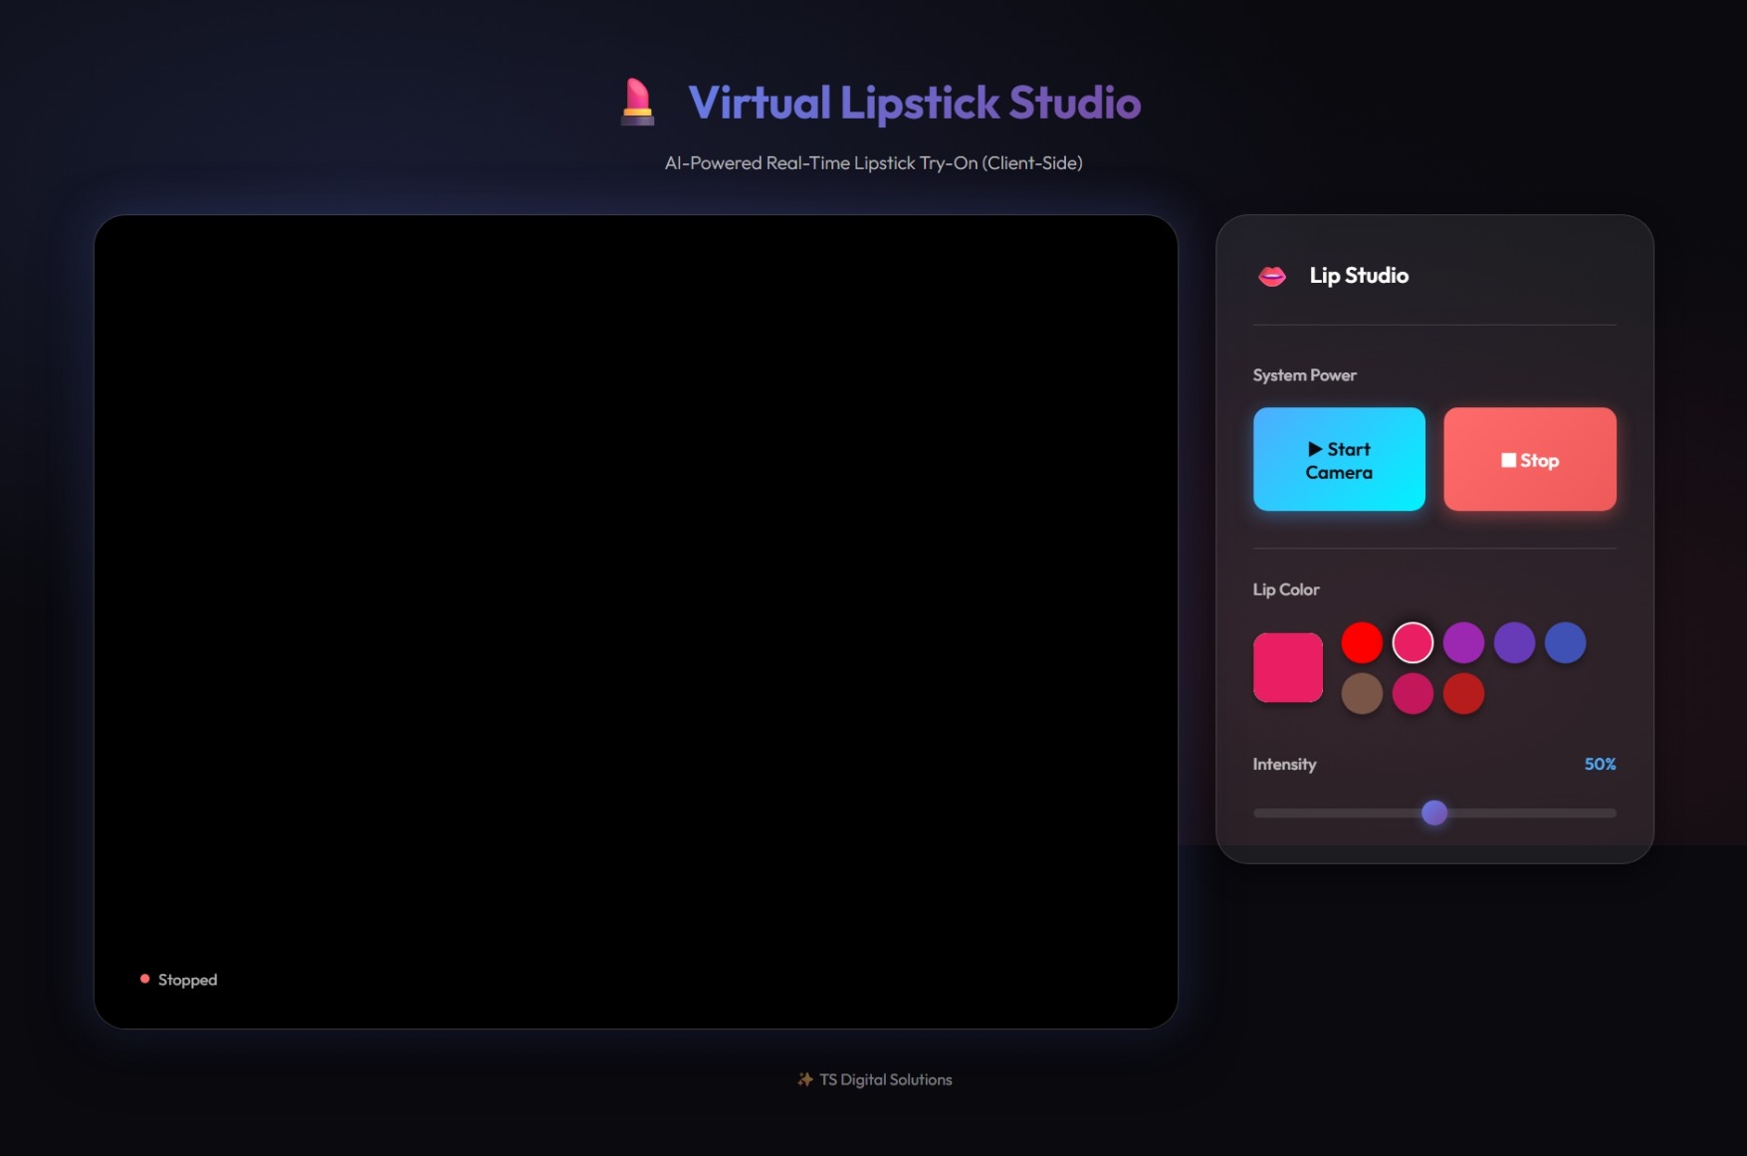The image size is (1747, 1156).
Task: Select the dark pink swatch in second row
Action: tap(1412, 693)
